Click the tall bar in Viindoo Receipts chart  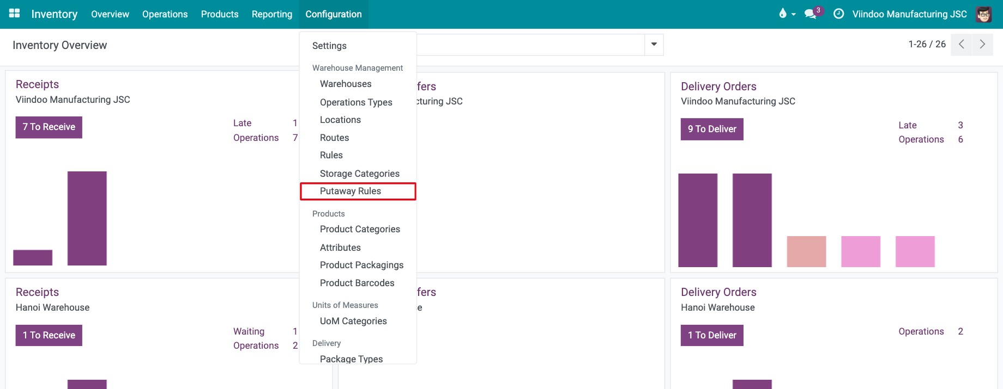tap(87, 218)
